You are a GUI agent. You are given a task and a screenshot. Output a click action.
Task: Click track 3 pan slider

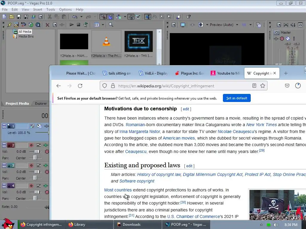coord(35,178)
